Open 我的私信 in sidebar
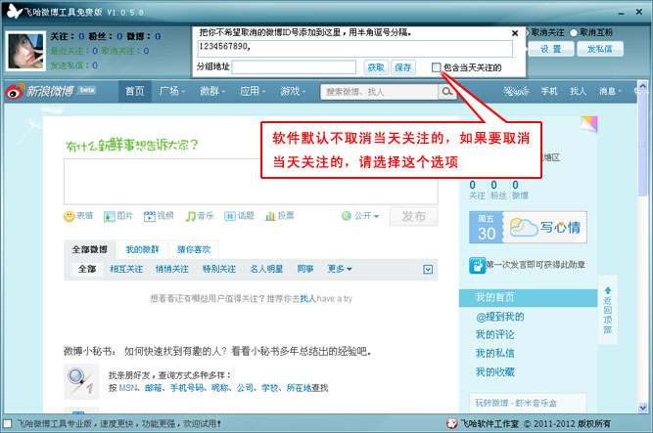The width and height of the screenshot is (653, 433). (495, 354)
